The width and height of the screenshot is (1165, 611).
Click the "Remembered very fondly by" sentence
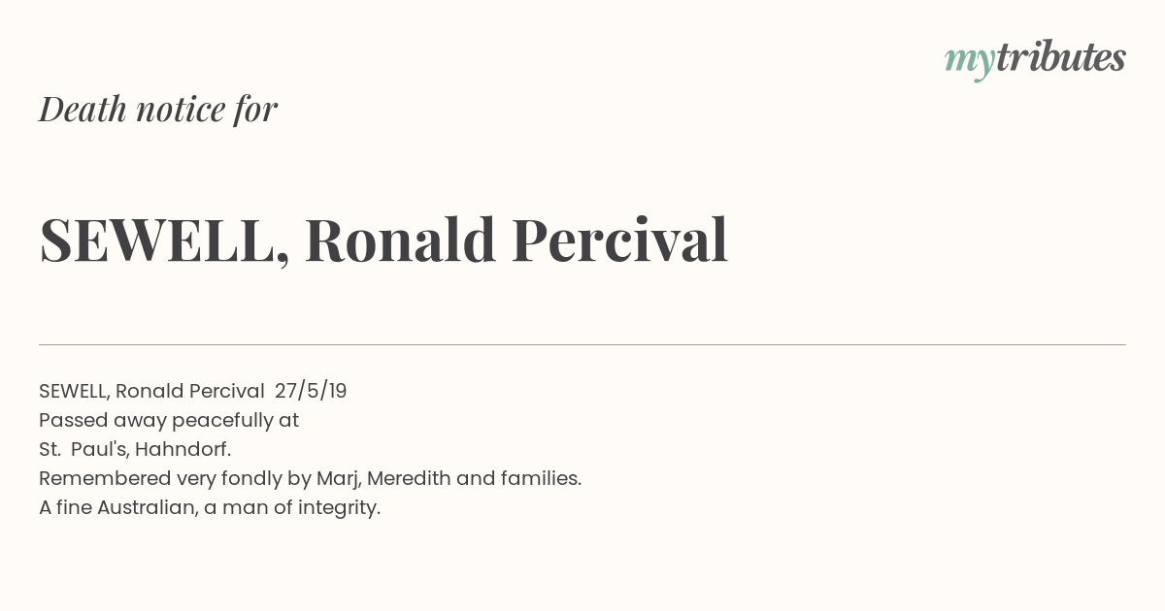point(310,478)
